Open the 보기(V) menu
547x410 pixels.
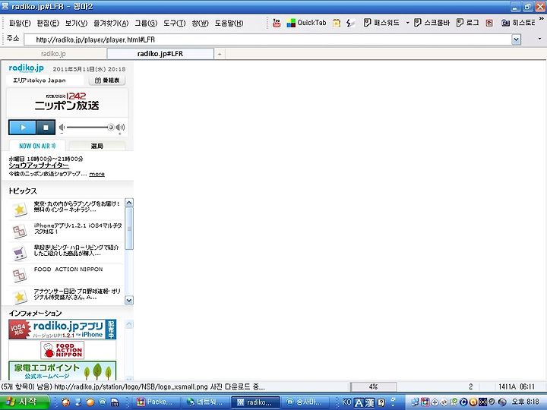point(76,24)
